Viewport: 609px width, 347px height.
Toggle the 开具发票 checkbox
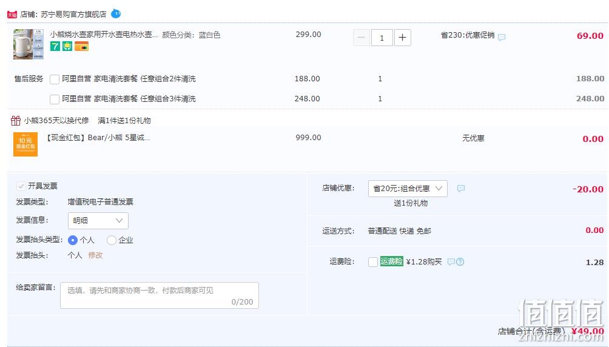(21, 186)
